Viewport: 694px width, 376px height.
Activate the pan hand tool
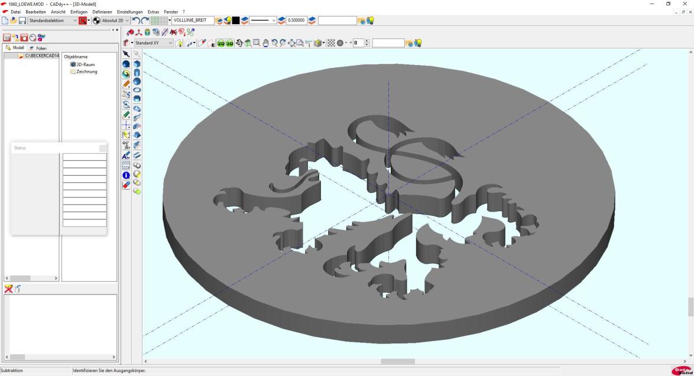coord(265,43)
